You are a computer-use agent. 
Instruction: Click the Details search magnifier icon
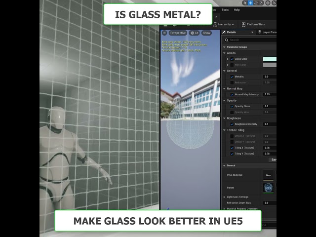click(x=227, y=40)
